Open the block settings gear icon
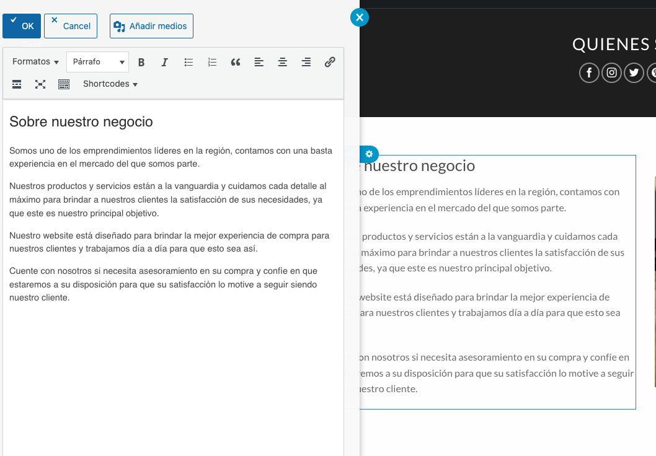The image size is (656, 456). coord(369,154)
